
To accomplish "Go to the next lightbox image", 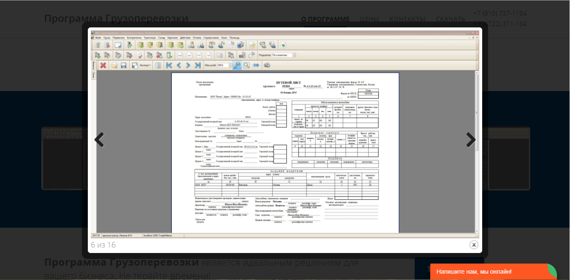I will pyautogui.click(x=471, y=140).
